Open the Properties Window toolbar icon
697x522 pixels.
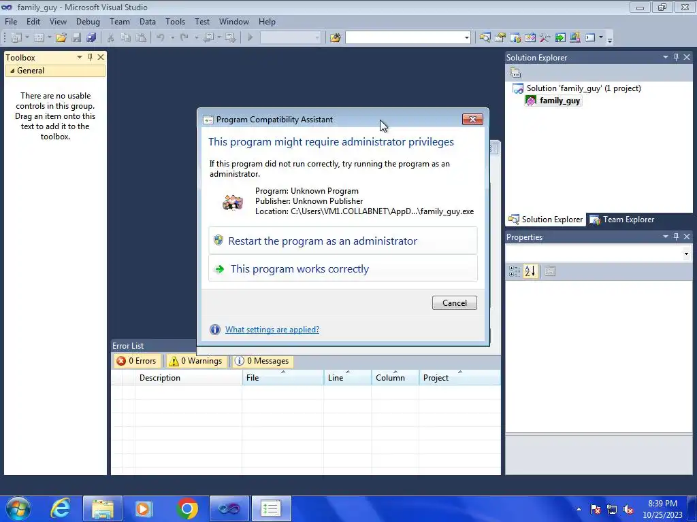point(500,38)
